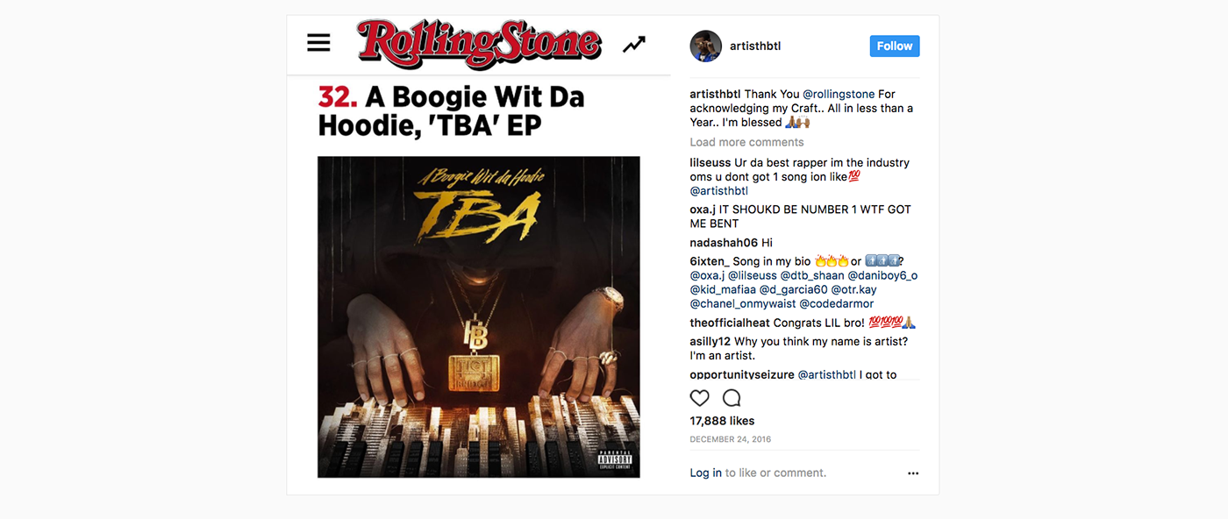Click the Rolling Stone logo
The image size is (1228, 519).
pyautogui.click(x=479, y=44)
